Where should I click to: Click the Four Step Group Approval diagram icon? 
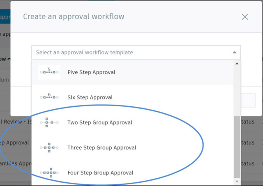(49, 172)
